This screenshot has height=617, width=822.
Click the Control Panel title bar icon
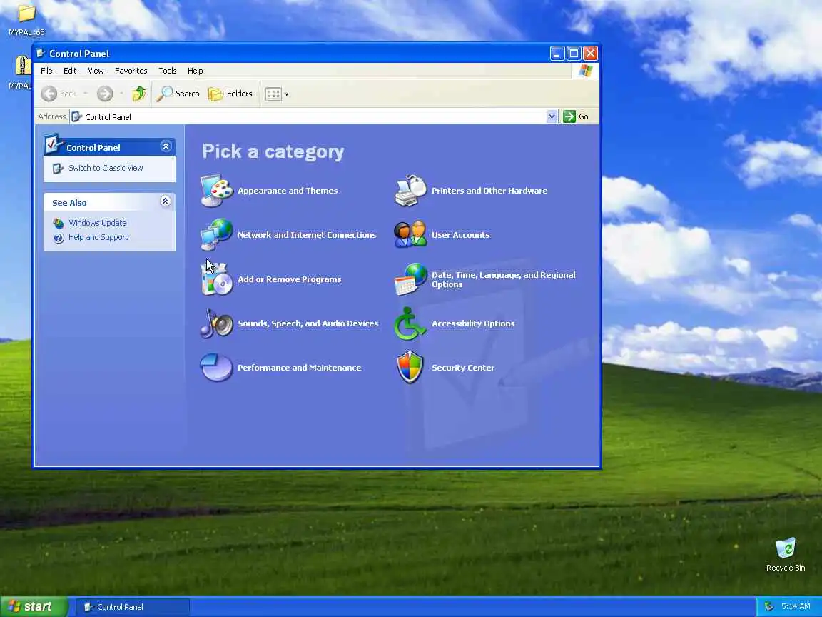[x=41, y=53]
